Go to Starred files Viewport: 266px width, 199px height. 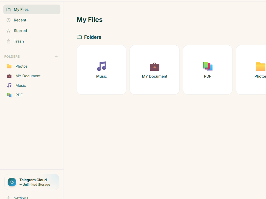point(32,31)
